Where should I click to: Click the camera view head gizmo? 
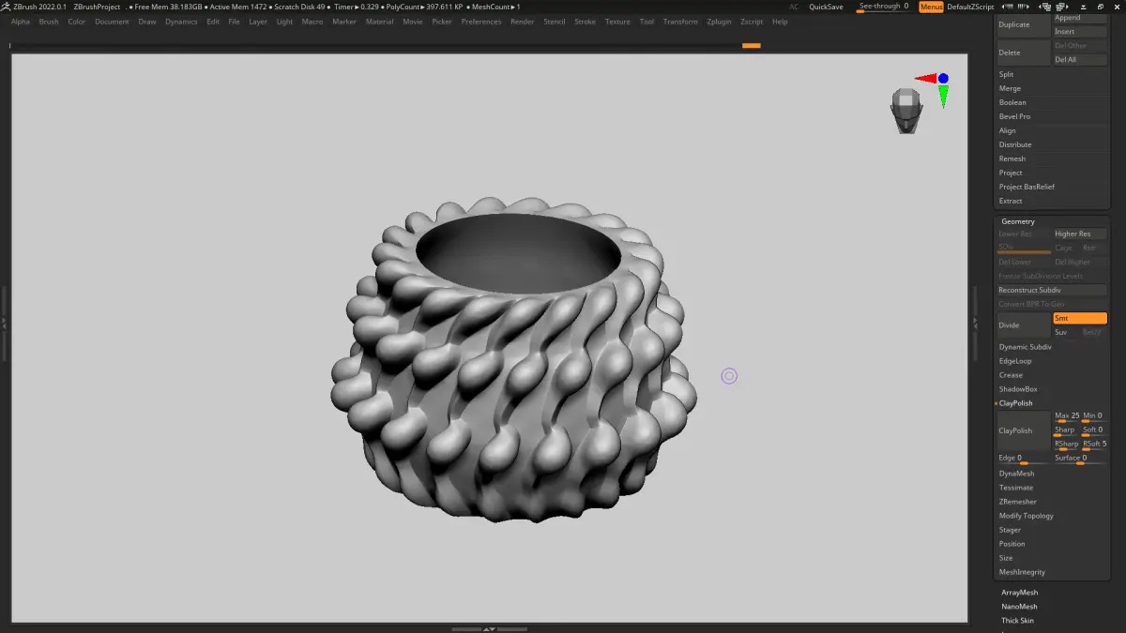pyautogui.click(x=905, y=111)
